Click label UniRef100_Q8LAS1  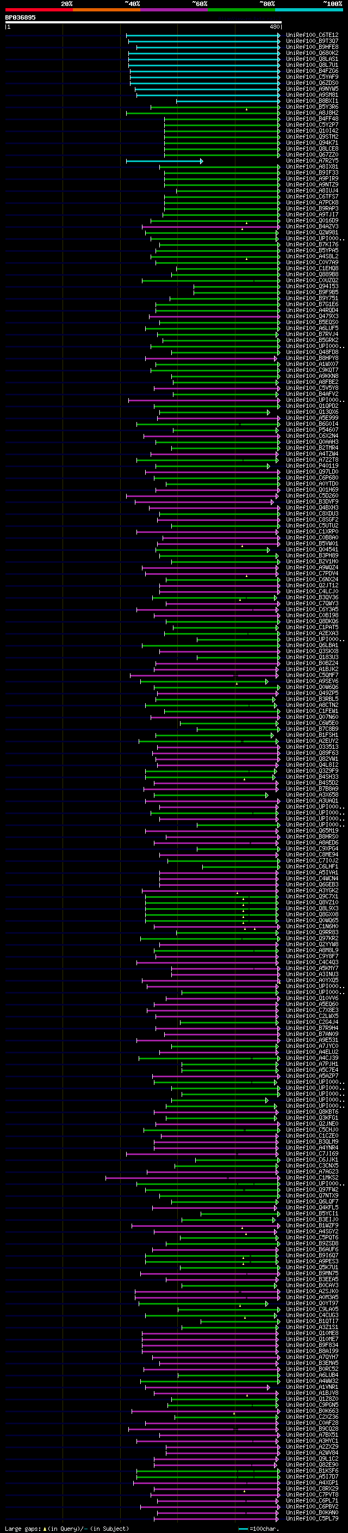[312, 59]
